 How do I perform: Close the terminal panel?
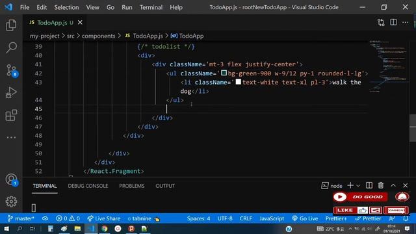(406, 185)
